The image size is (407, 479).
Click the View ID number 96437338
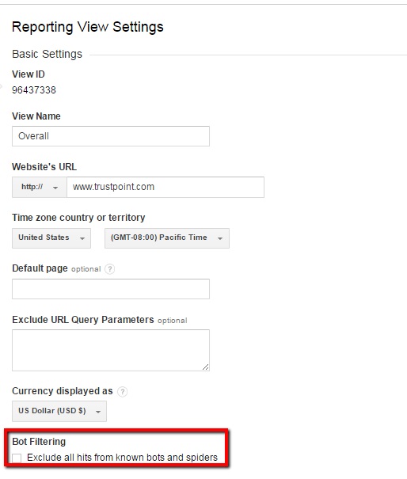click(34, 90)
